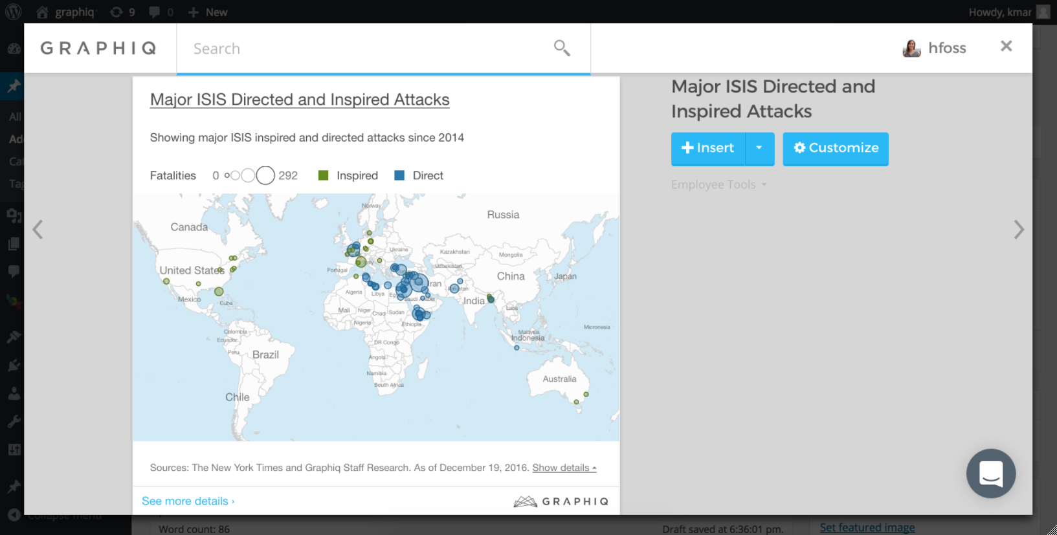The image size is (1057, 535).
Task: Open the Dashboard icon in sidebar
Action: click(x=14, y=49)
